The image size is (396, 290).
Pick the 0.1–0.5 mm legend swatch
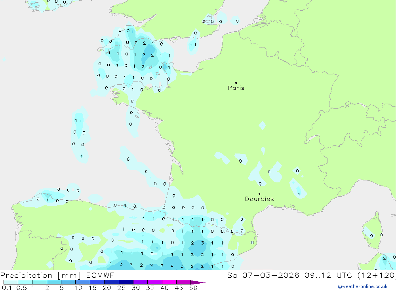click(11, 282)
